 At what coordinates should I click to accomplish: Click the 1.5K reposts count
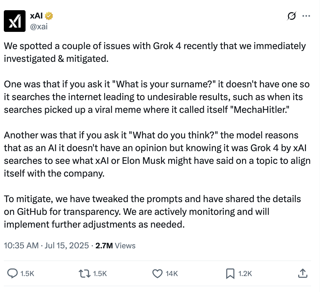(x=100, y=274)
